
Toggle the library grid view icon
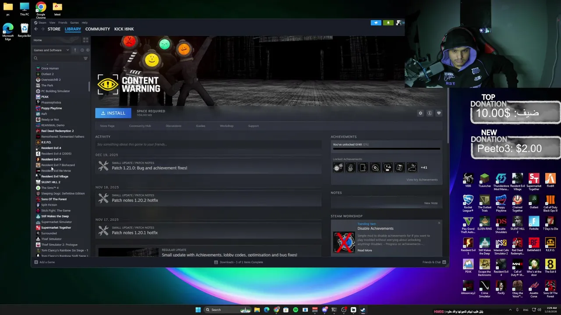pos(85,40)
